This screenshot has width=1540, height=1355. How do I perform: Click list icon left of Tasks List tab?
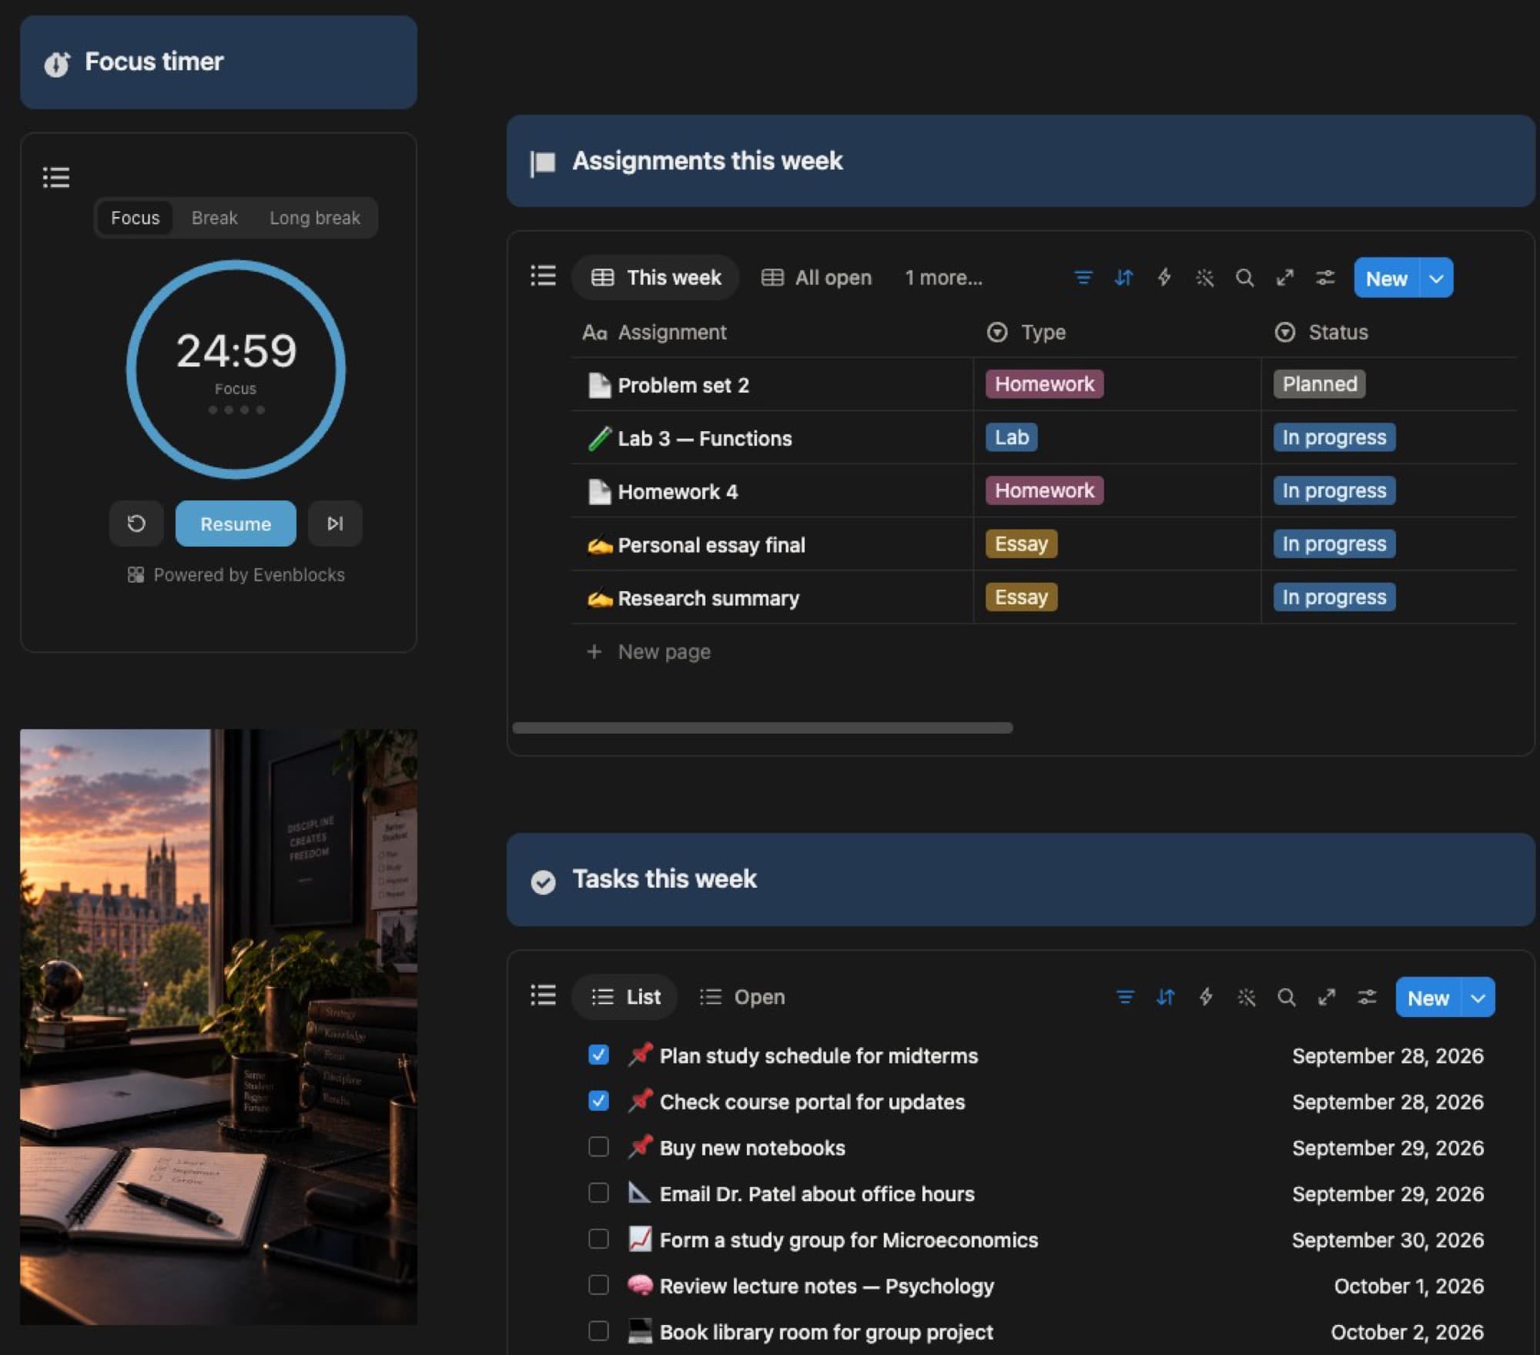click(x=543, y=995)
